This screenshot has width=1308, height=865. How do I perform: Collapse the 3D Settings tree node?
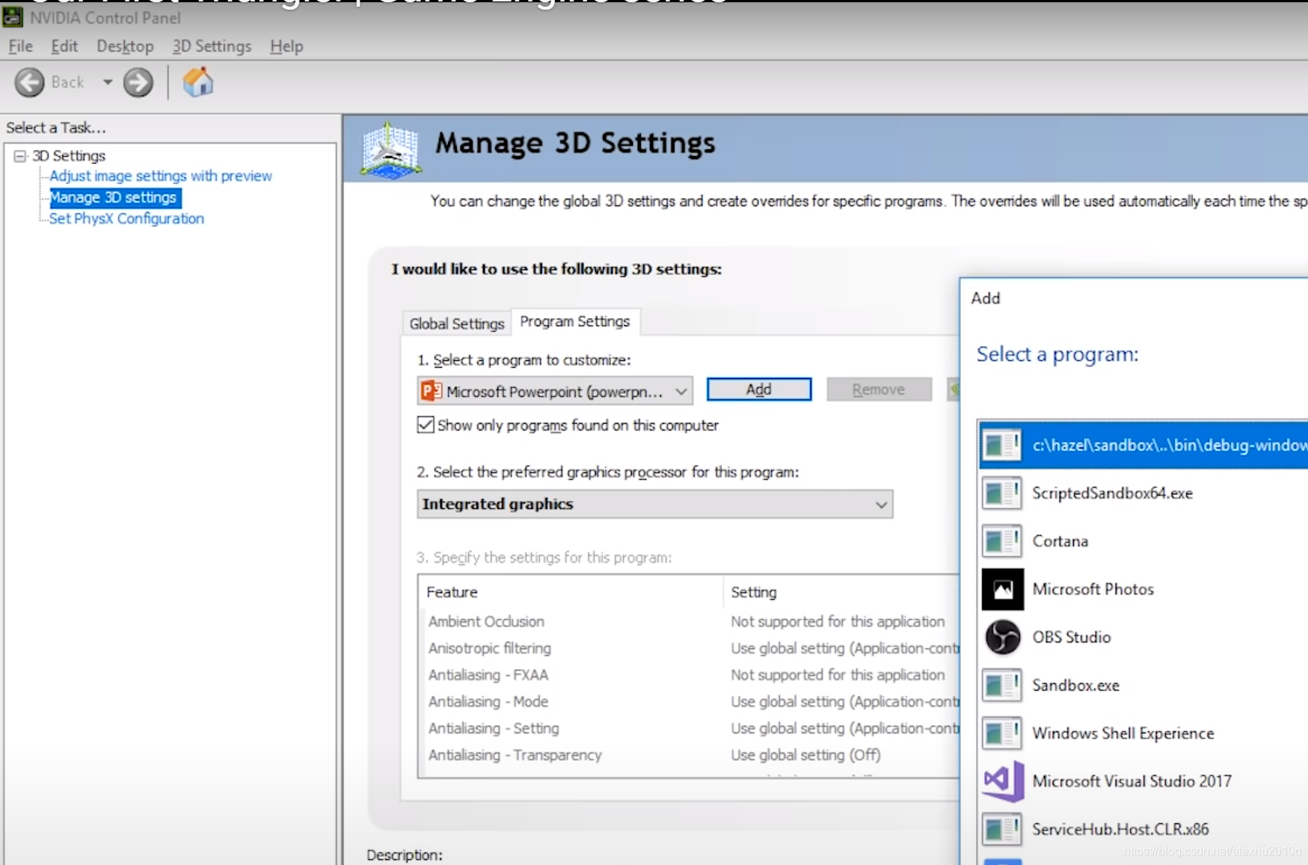(x=20, y=156)
